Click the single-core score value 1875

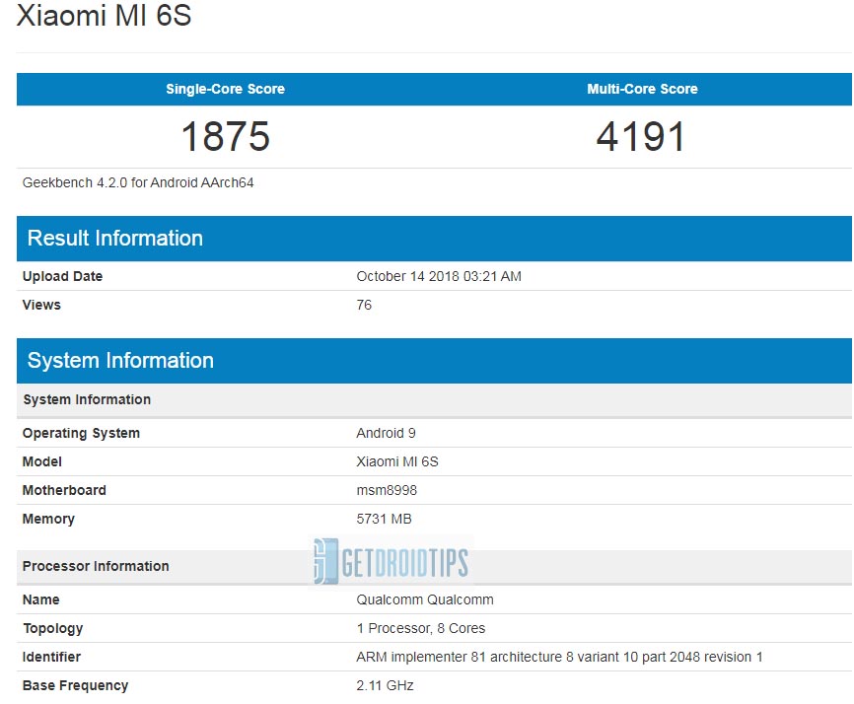(226, 136)
